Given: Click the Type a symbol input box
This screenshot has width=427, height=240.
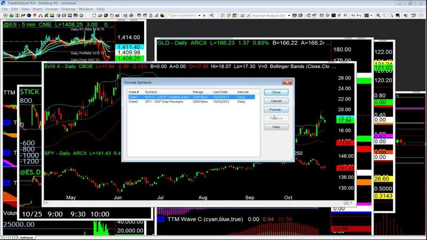Looking at the screenshot, I should (x=182, y=15).
